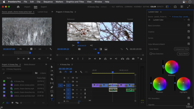Open Program monitor settings wrench
194x109 pixels.
127,49
